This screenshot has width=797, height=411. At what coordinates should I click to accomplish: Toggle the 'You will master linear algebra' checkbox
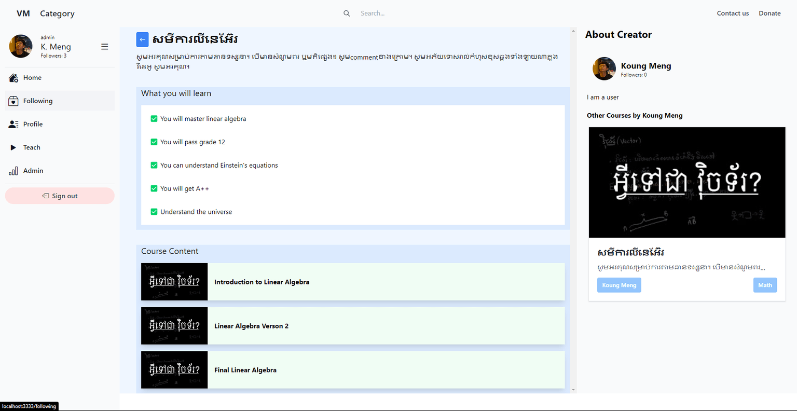(154, 119)
